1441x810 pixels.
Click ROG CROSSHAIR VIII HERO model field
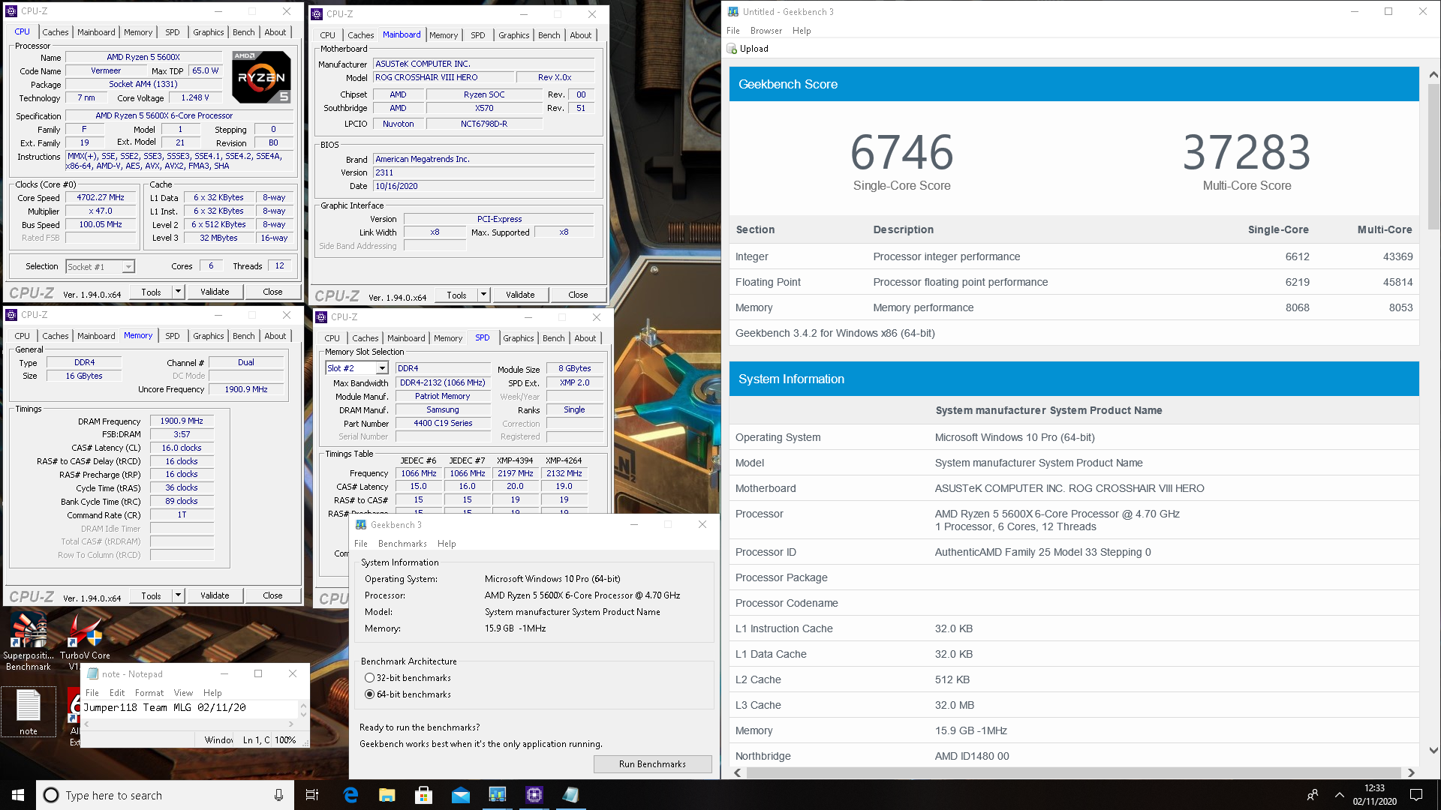[x=444, y=77]
